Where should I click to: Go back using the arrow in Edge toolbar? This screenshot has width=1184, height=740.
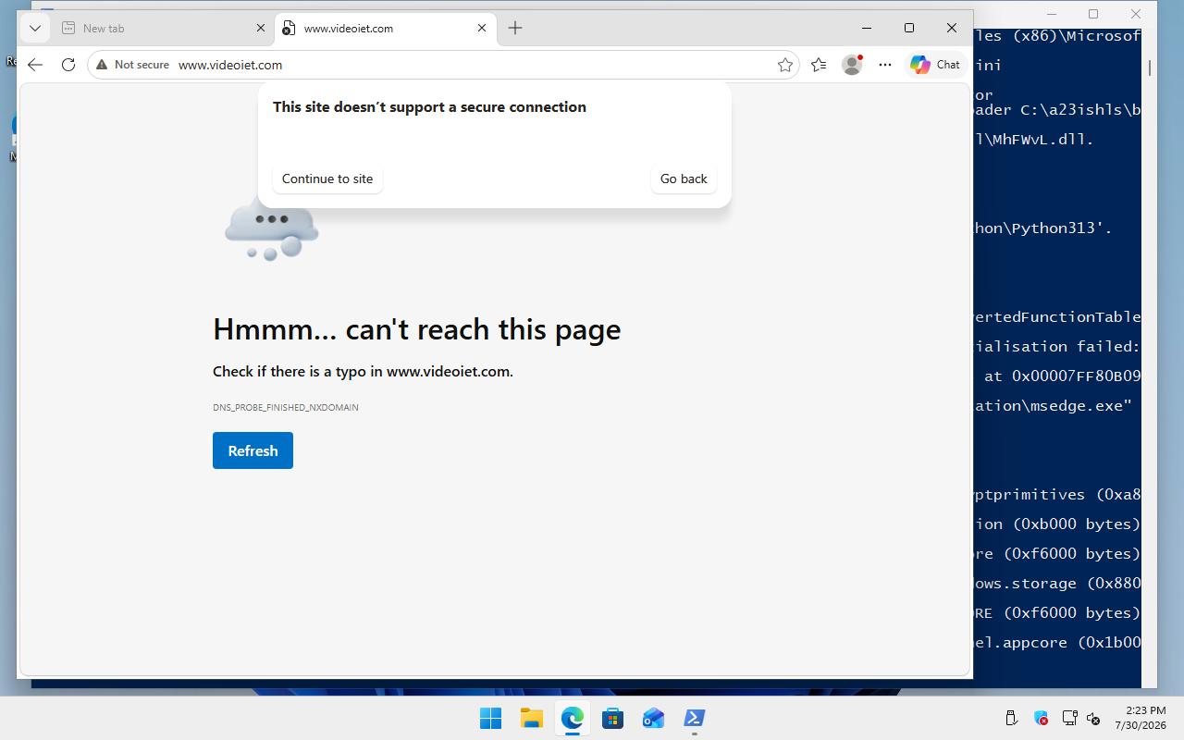[x=35, y=65]
